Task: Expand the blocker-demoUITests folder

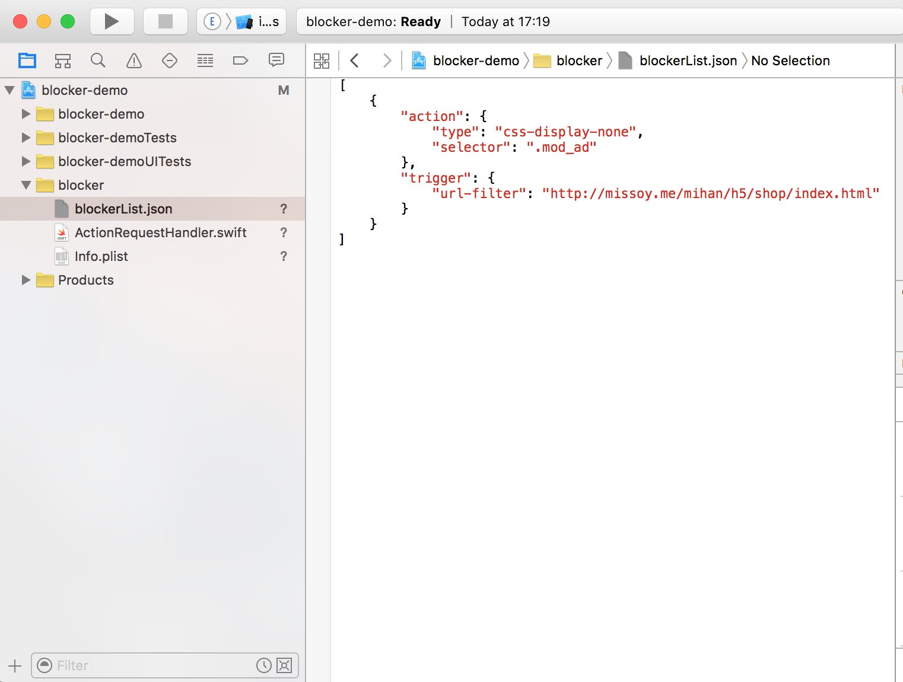Action: click(x=26, y=161)
